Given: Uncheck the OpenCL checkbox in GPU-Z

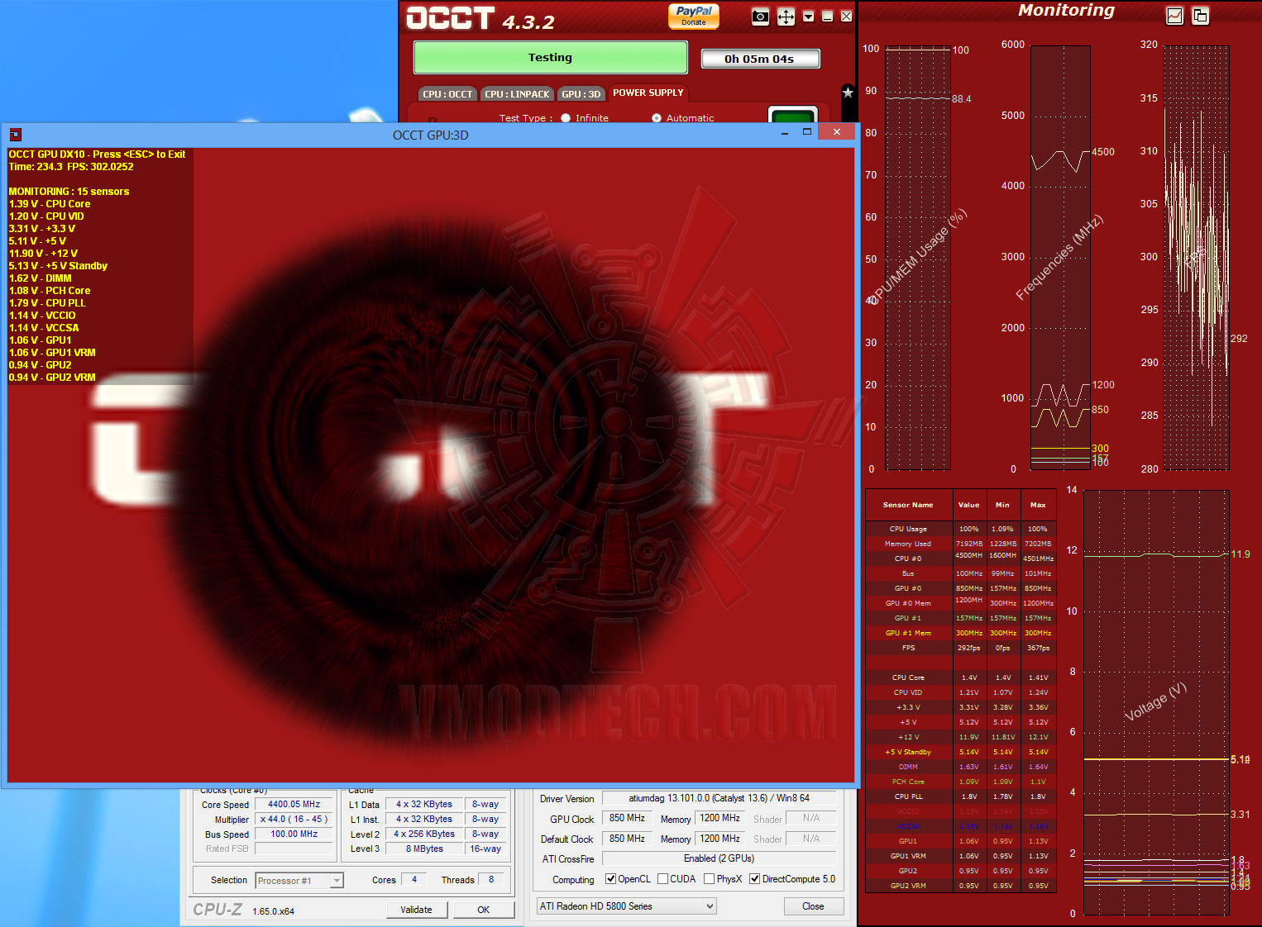Looking at the screenshot, I should (x=611, y=879).
